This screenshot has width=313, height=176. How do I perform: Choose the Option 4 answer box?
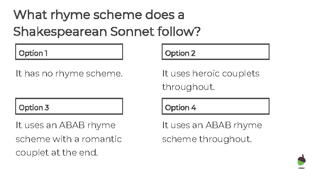pyautogui.click(x=216, y=106)
